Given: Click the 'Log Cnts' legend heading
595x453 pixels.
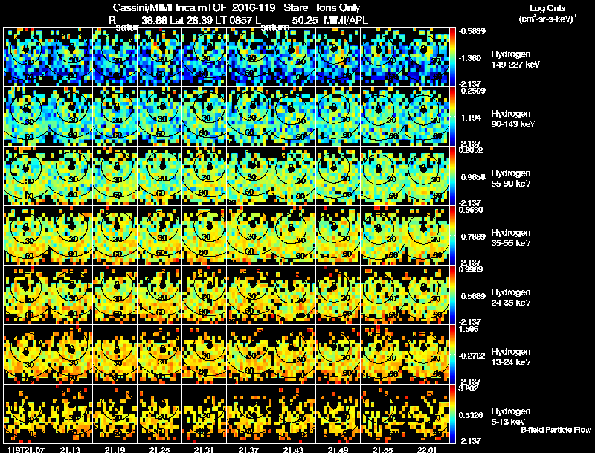Looking at the screenshot, I should (x=547, y=8).
